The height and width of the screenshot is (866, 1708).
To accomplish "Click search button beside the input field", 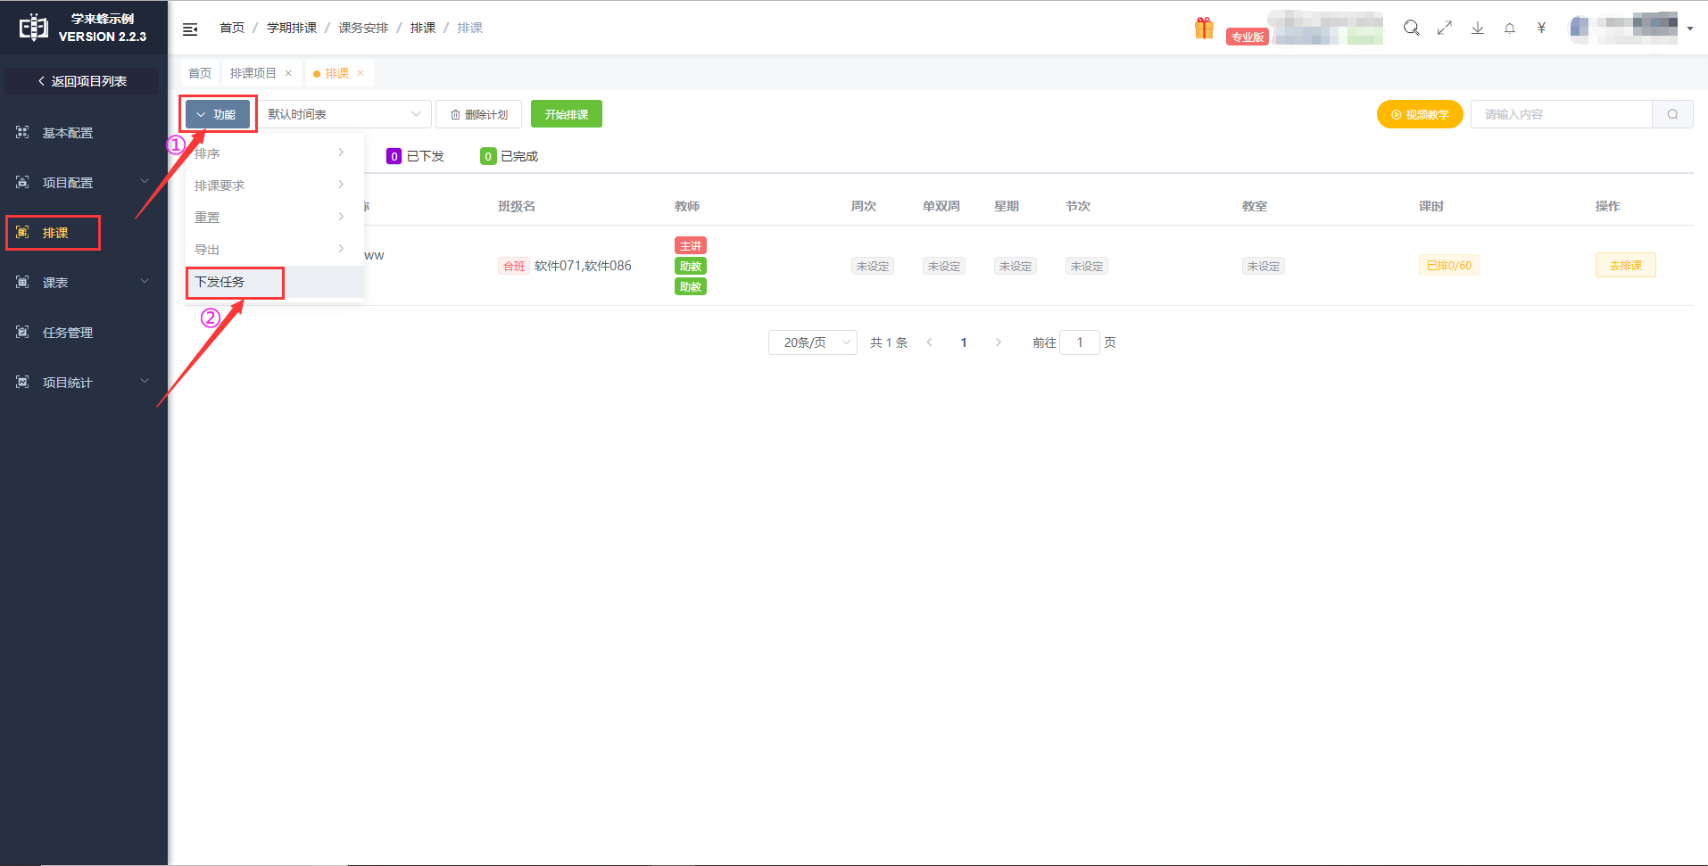I will point(1672,114).
